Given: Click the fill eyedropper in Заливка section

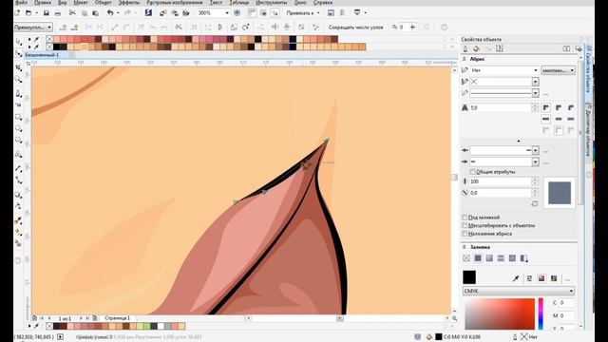Looking at the screenshot, I should [516, 278].
